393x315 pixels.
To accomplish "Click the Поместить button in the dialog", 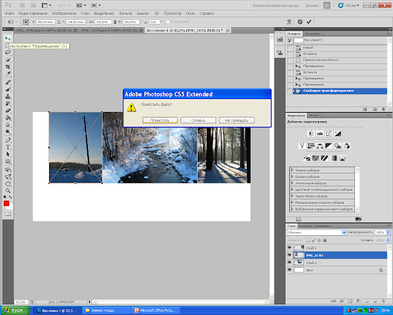I will pos(160,121).
